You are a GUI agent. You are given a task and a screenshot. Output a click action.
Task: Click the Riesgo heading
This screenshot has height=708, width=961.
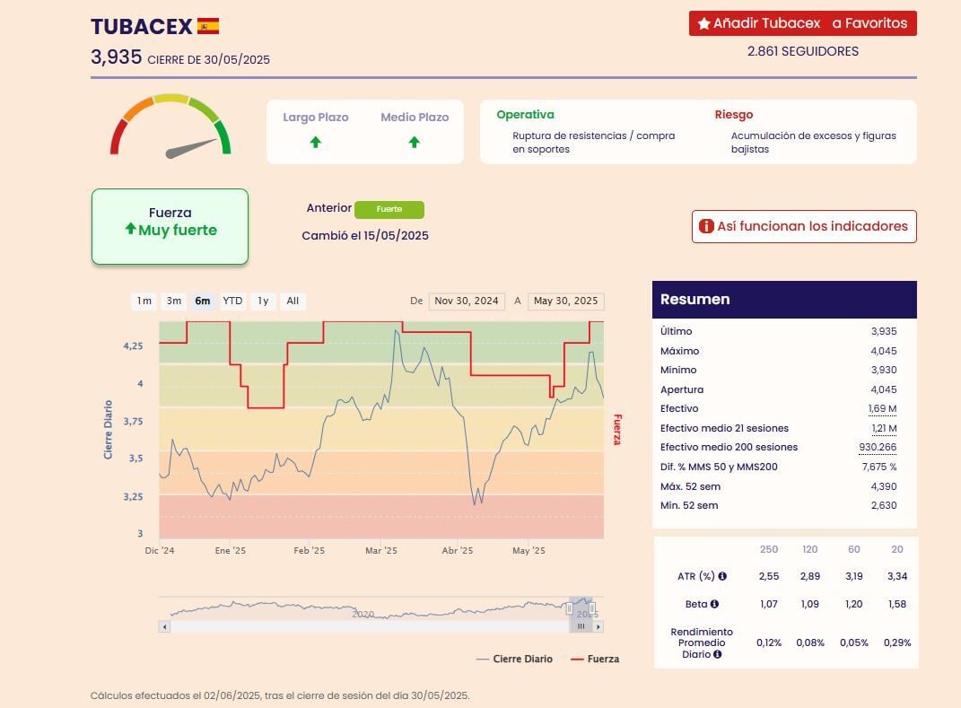click(x=734, y=115)
